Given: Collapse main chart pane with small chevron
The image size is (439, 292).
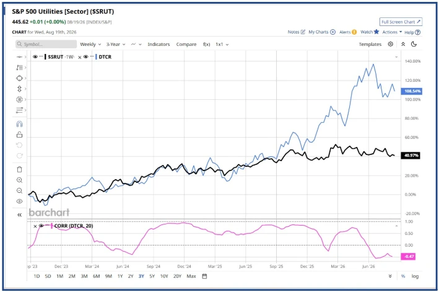Looking at the screenshot, I should [x=396, y=57].
